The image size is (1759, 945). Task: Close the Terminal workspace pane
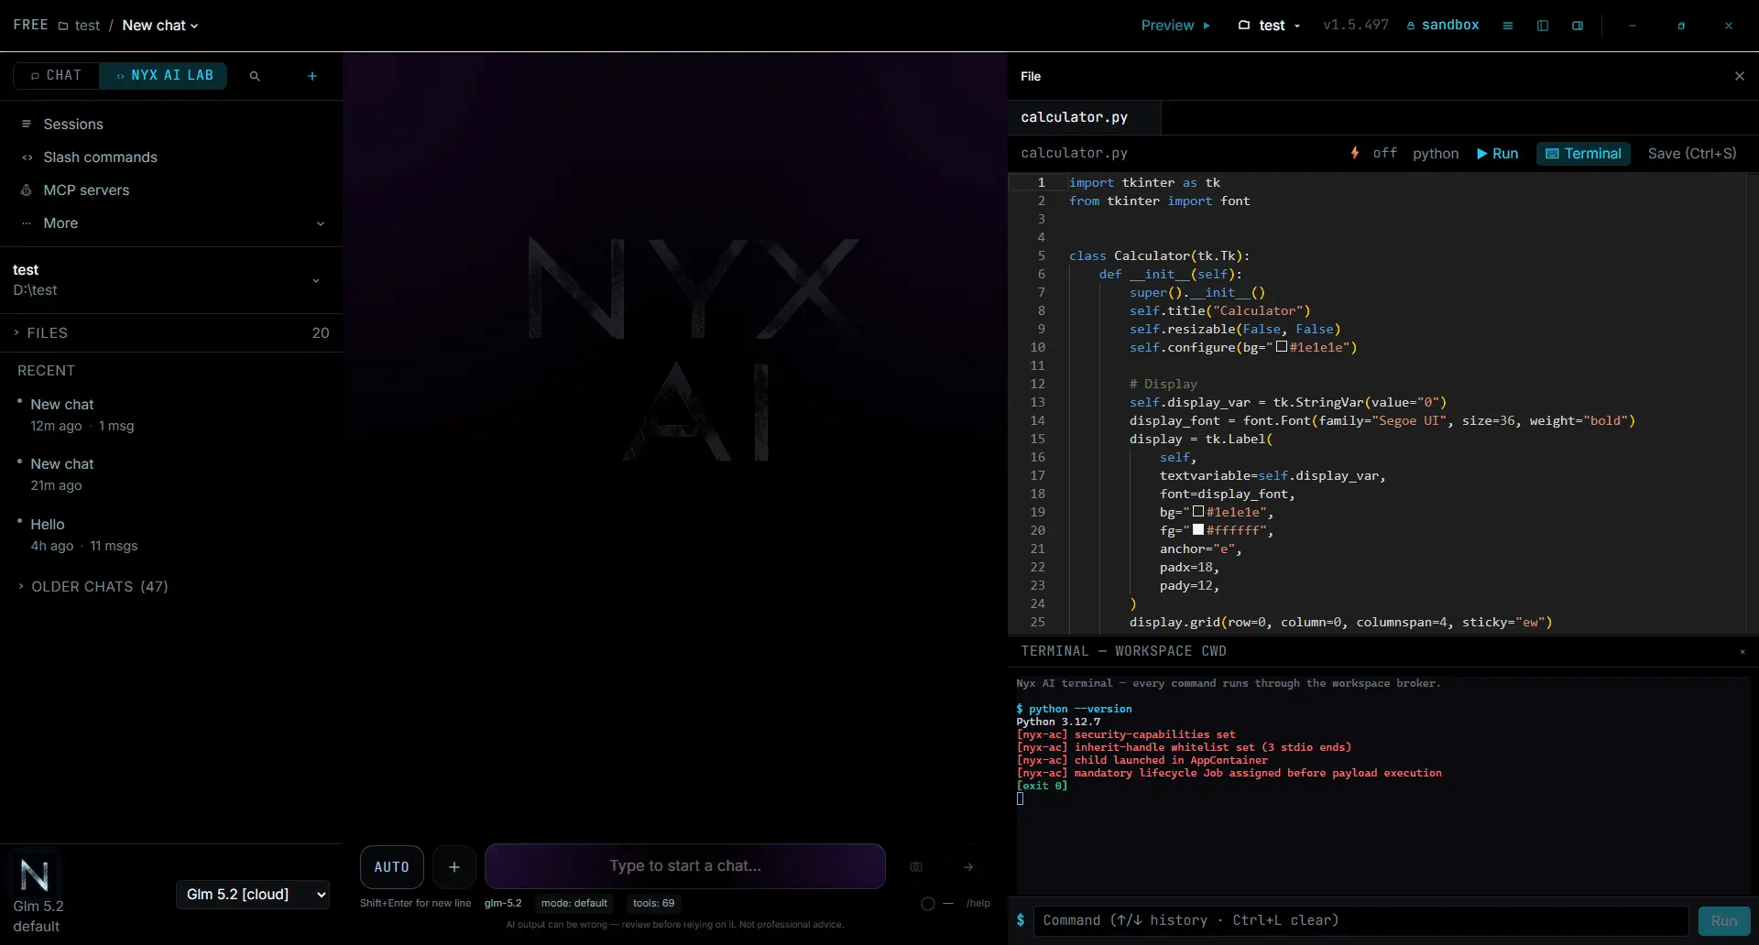point(1743,652)
